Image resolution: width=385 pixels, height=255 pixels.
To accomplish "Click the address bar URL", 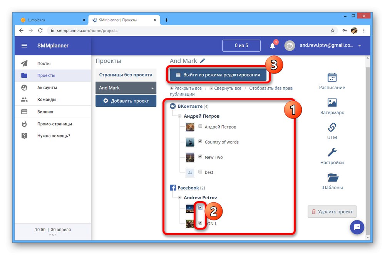I will [87, 31].
